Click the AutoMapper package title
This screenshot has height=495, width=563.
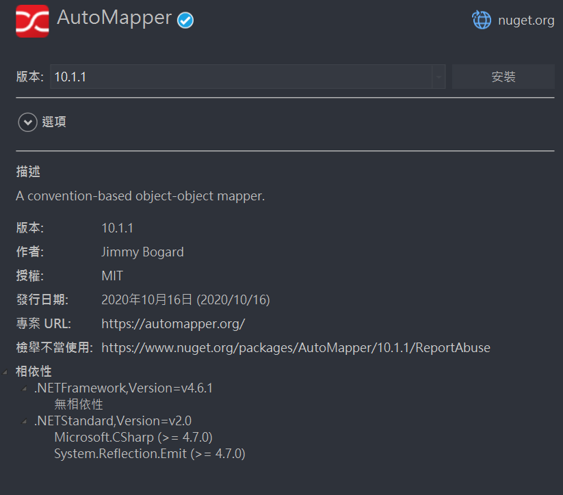(114, 18)
